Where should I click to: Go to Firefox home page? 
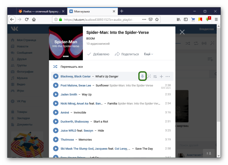click(34, 20)
